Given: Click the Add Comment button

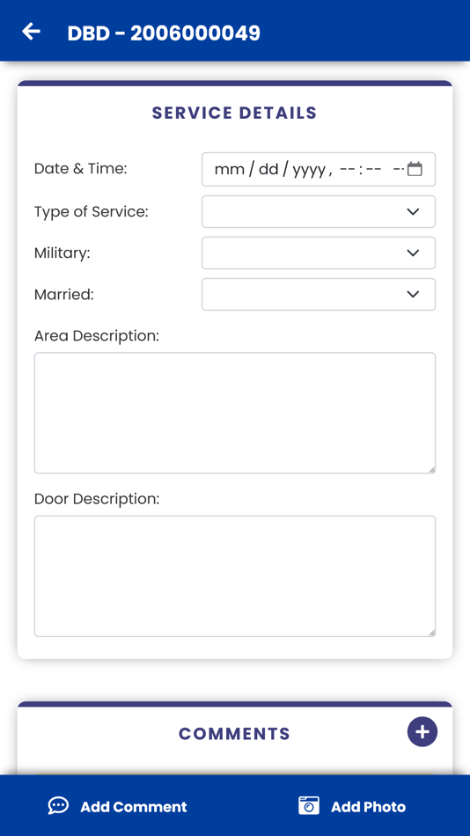Looking at the screenshot, I should pyautogui.click(x=117, y=806).
